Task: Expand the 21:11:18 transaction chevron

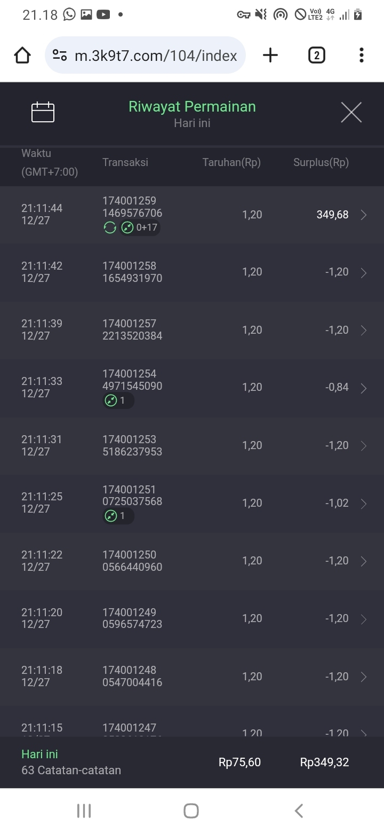Action: (x=364, y=677)
